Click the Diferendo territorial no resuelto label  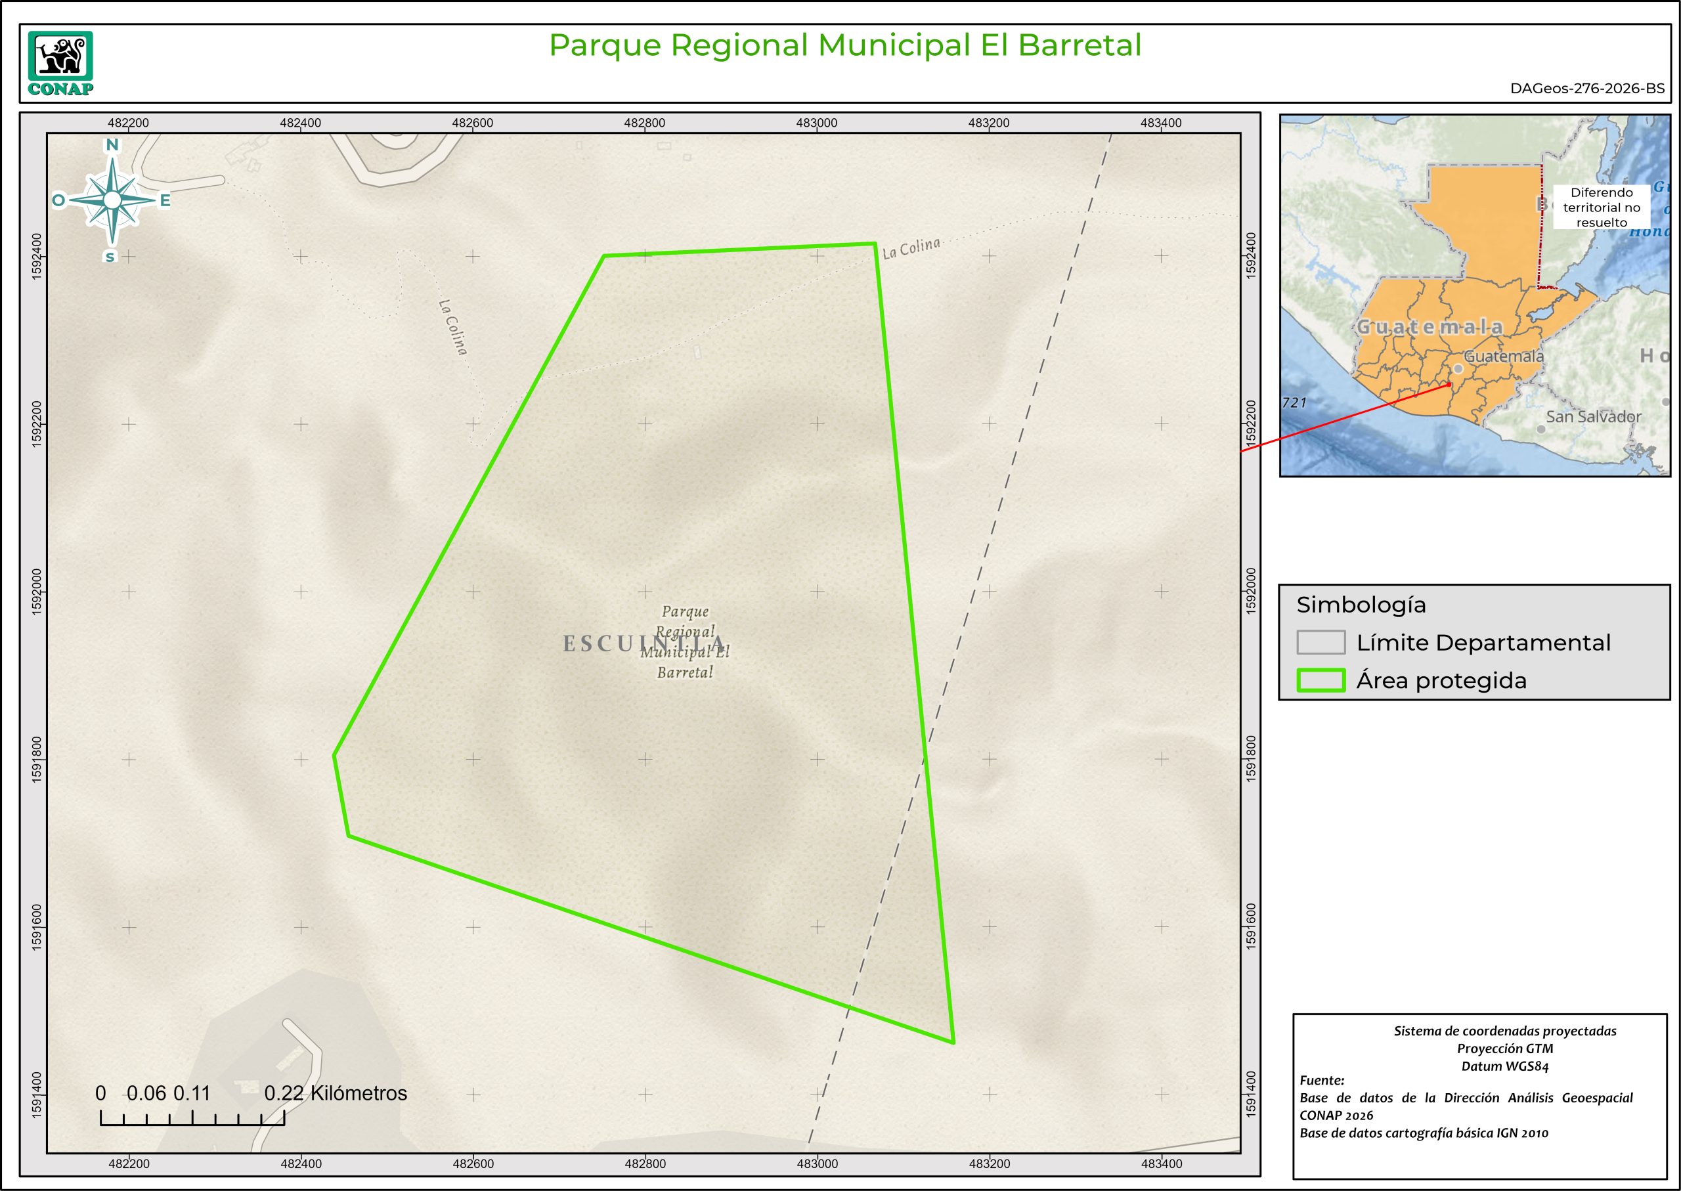click(x=1601, y=207)
